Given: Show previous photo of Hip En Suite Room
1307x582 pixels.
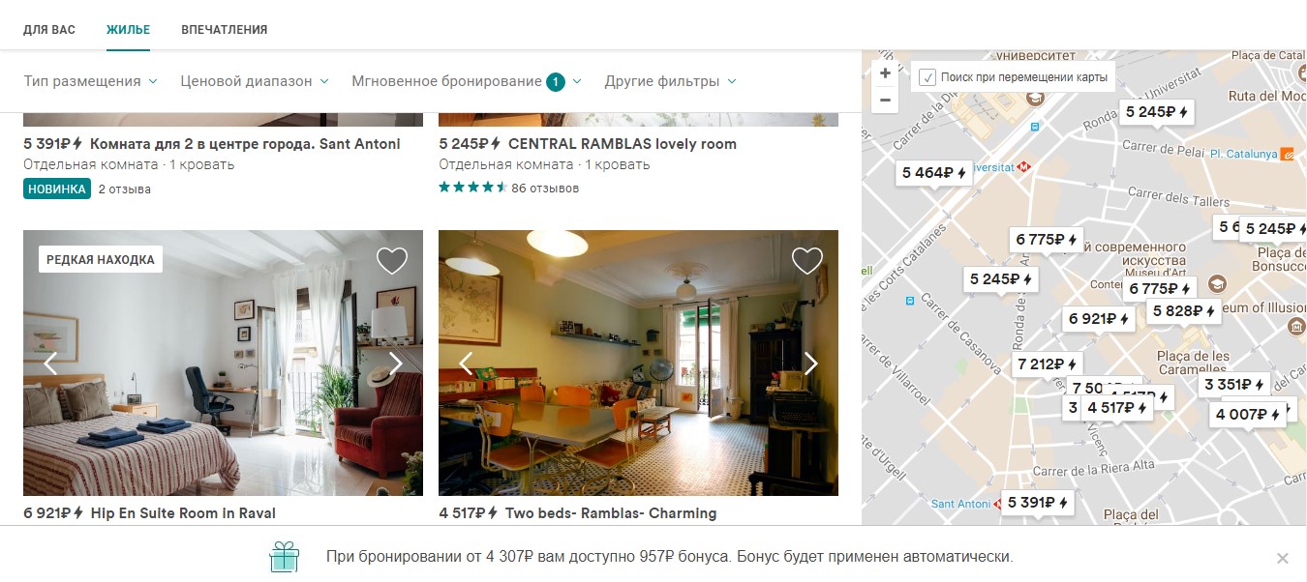Looking at the screenshot, I should 50,364.
